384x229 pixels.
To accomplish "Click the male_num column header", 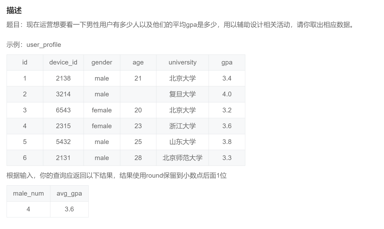I will click(28, 193).
